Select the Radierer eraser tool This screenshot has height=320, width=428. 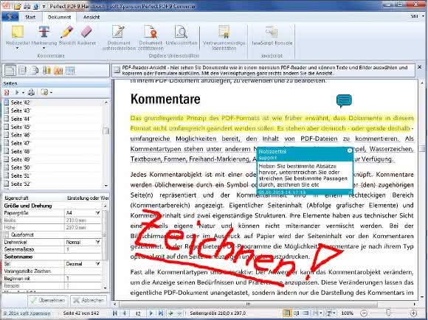(86, 35)
